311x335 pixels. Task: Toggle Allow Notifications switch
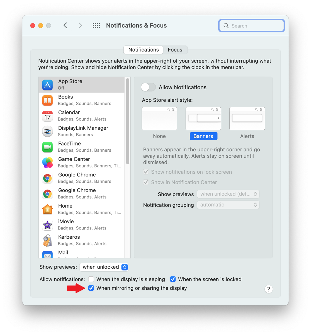point(148,87)
